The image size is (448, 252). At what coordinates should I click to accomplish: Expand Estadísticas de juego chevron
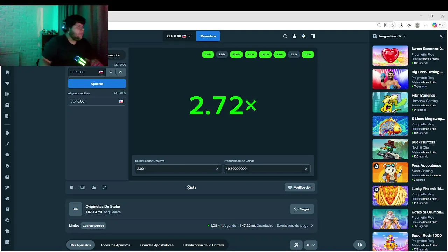(312, 226)
